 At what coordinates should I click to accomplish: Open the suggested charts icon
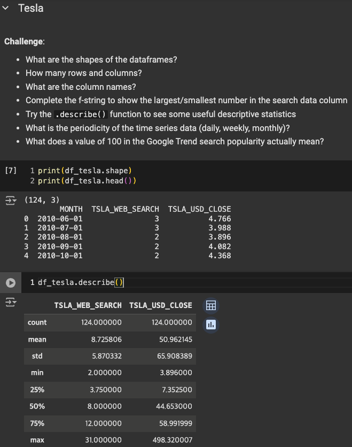(x=211, y=325)
